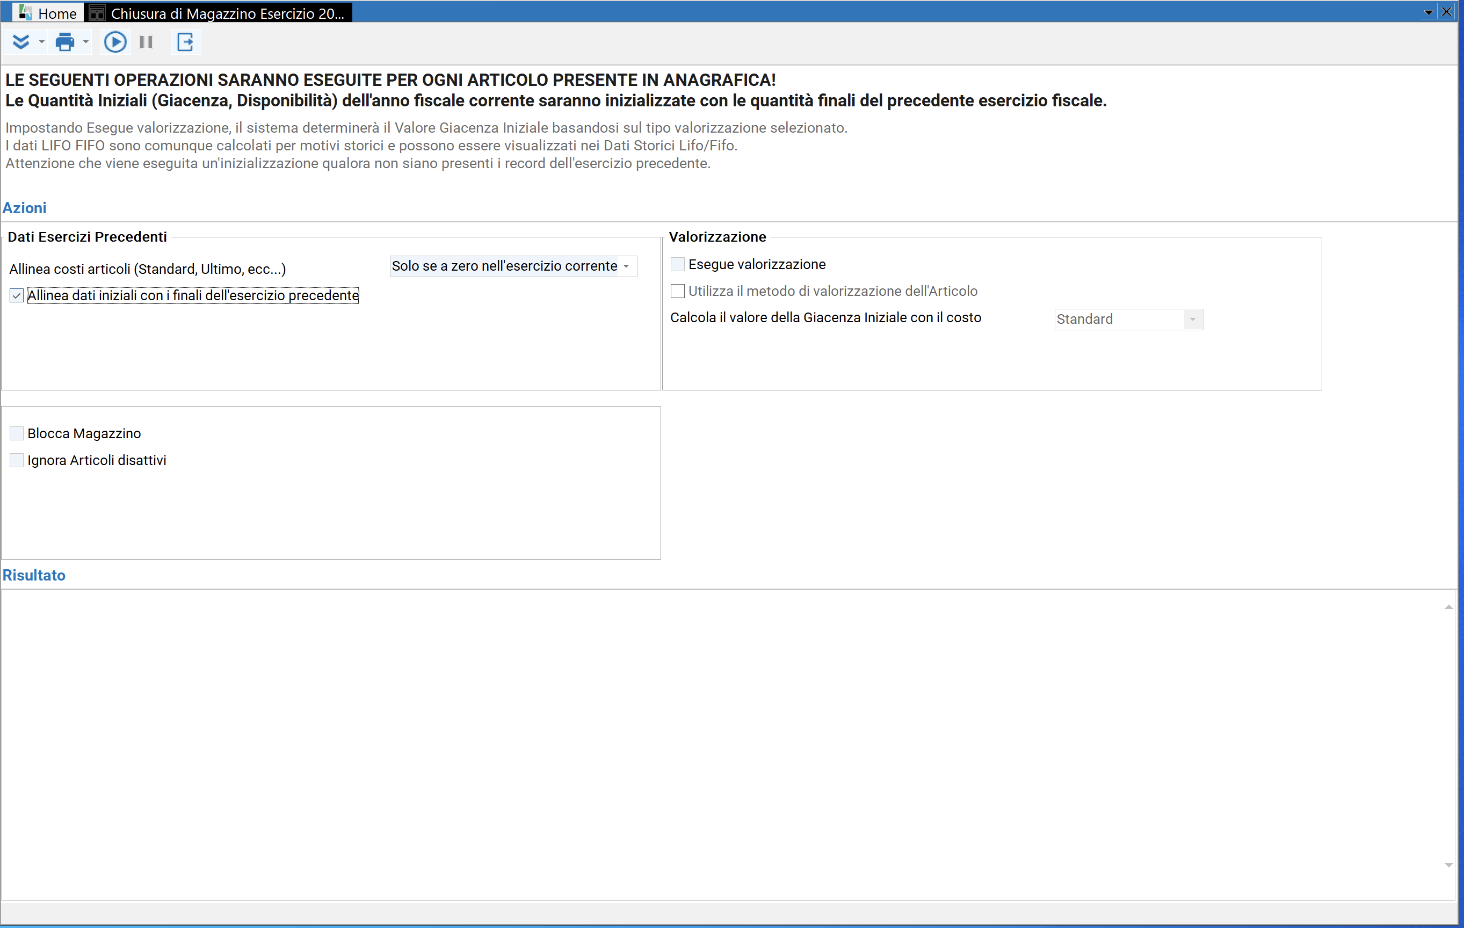Check the Blocca Magazzino option
This screenshot has width=1464, height=928.
[17, 433]
